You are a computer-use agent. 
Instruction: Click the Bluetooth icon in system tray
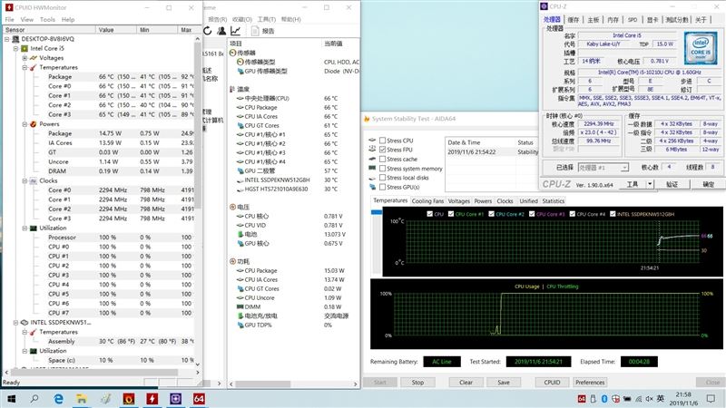[x=604, y=399]
